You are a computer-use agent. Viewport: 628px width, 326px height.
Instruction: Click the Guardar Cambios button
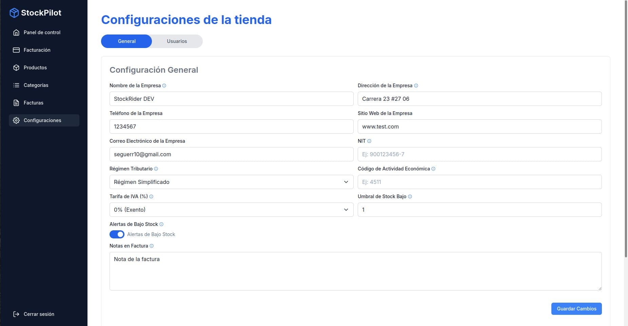point(576,308)
